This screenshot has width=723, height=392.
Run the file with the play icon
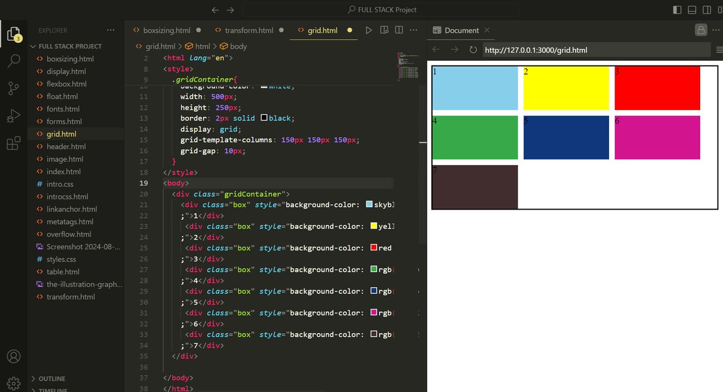369,30
